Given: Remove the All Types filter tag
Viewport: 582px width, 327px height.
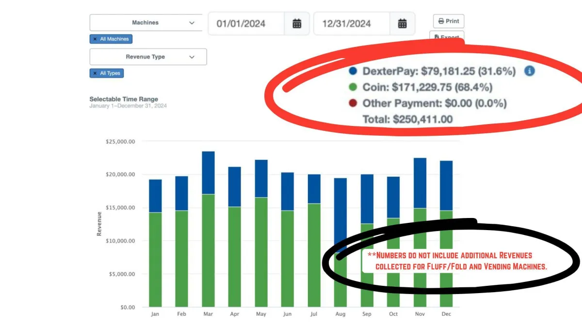Looking at the screenshot, I should (95, 73).
